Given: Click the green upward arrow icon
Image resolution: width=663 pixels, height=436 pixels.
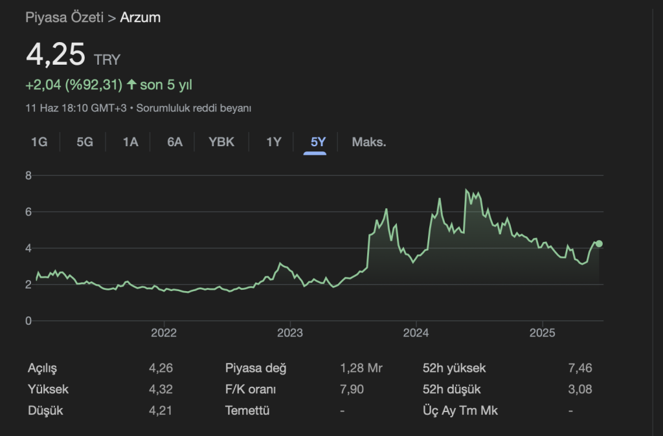Looking at the screenshot, I should pos(132,85).
